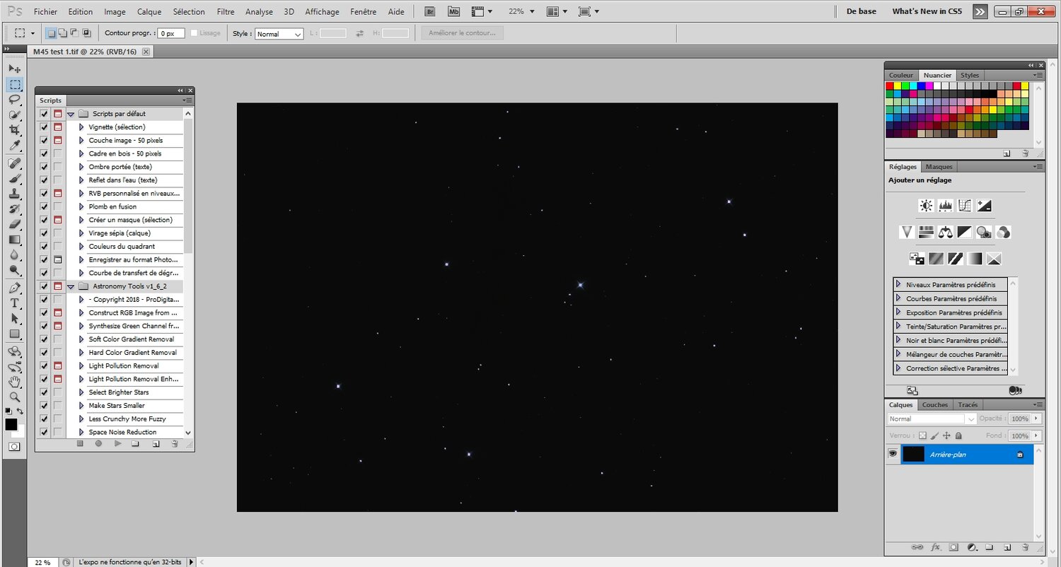Screen dimensions: 1061x567
Task: Collapse the Astronomy Tools v1_6_2 folder
Action: coord(71,286)
